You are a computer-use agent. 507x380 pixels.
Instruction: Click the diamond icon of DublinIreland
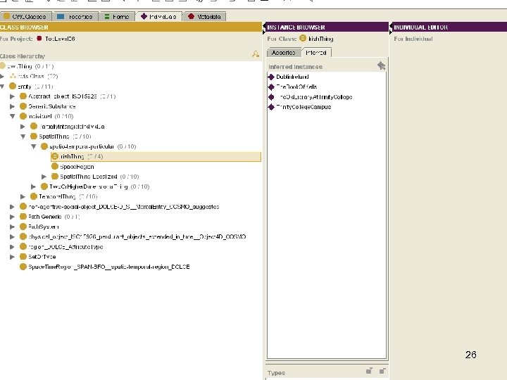(x=271, y=77)
